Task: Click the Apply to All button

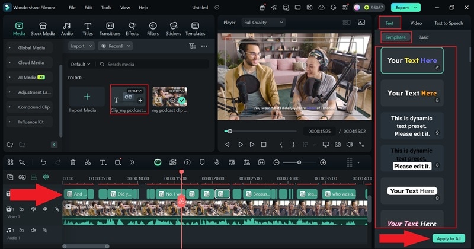Action: [449, 238]
